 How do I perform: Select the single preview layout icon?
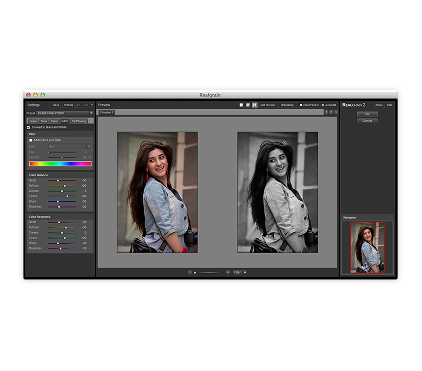pyautogui.click(x=241, y=105)
